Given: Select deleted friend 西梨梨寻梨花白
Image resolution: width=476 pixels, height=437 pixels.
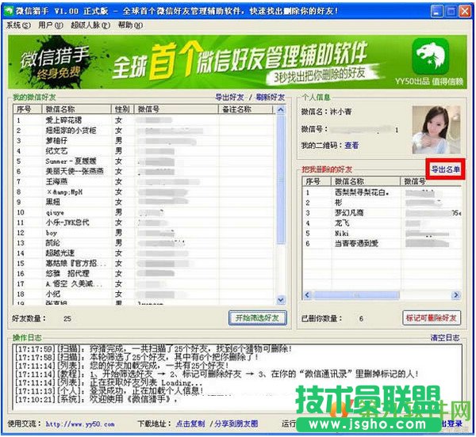Looking at the screenshot, I should click(x=382, y=192).
